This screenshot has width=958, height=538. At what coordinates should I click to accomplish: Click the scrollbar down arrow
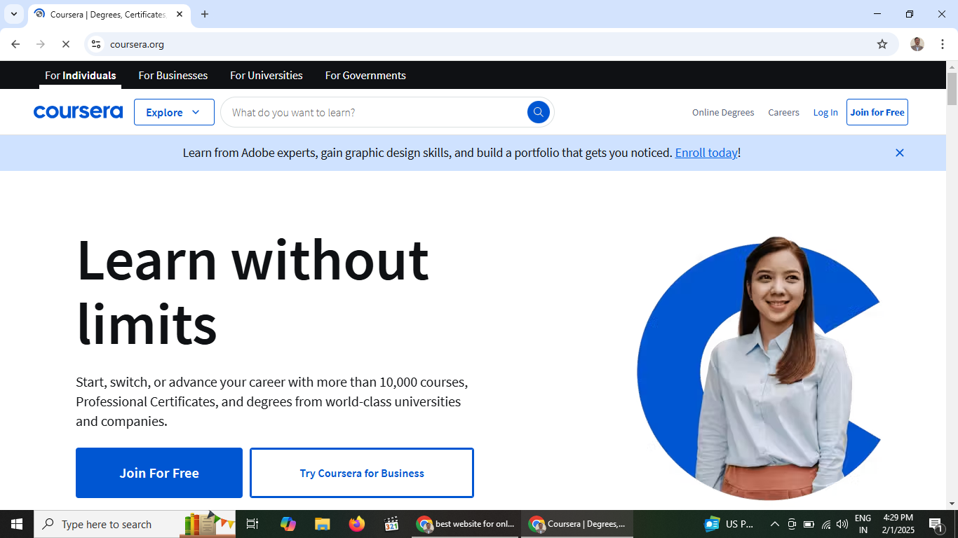point(952,504)
